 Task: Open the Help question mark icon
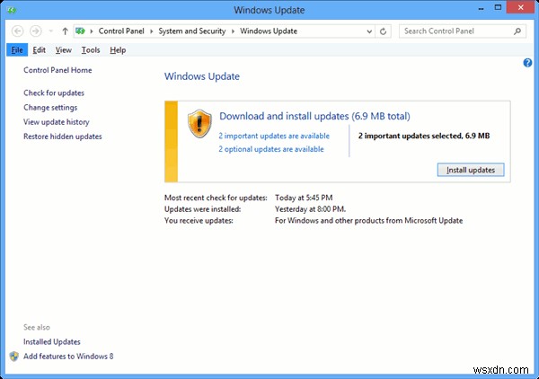coord(527,63)
